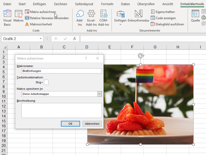Open COM-Add-Ins dialog
This screenshot has height=155, width=206.
(x=104, y=18)
